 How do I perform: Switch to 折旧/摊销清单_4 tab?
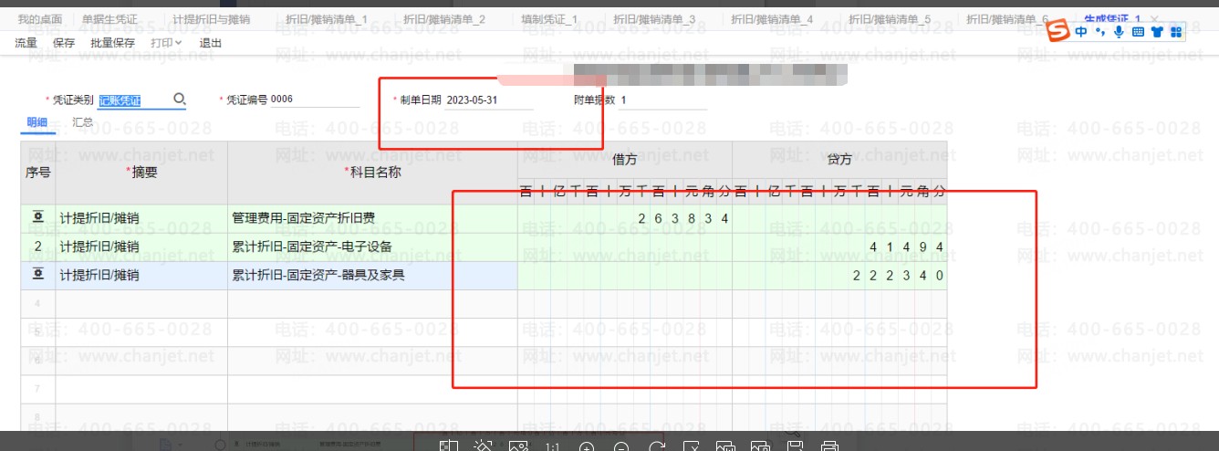pos(772,19)
